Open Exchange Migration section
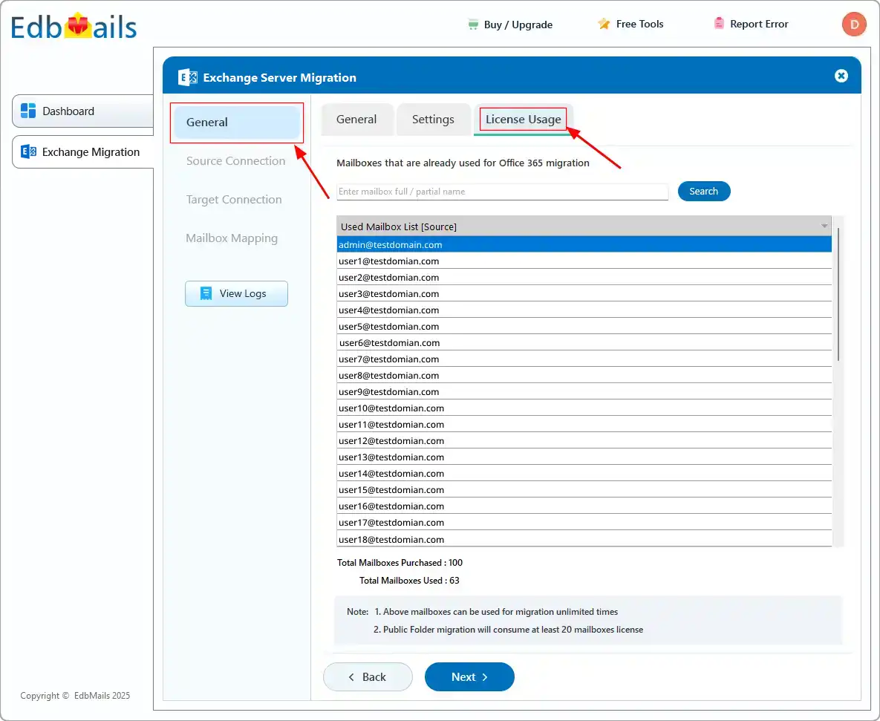 pos(82,151)
